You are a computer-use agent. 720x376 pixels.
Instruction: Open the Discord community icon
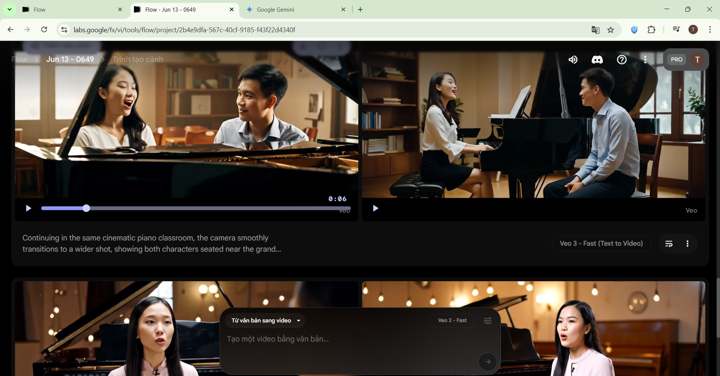click(x=597, y=60)
